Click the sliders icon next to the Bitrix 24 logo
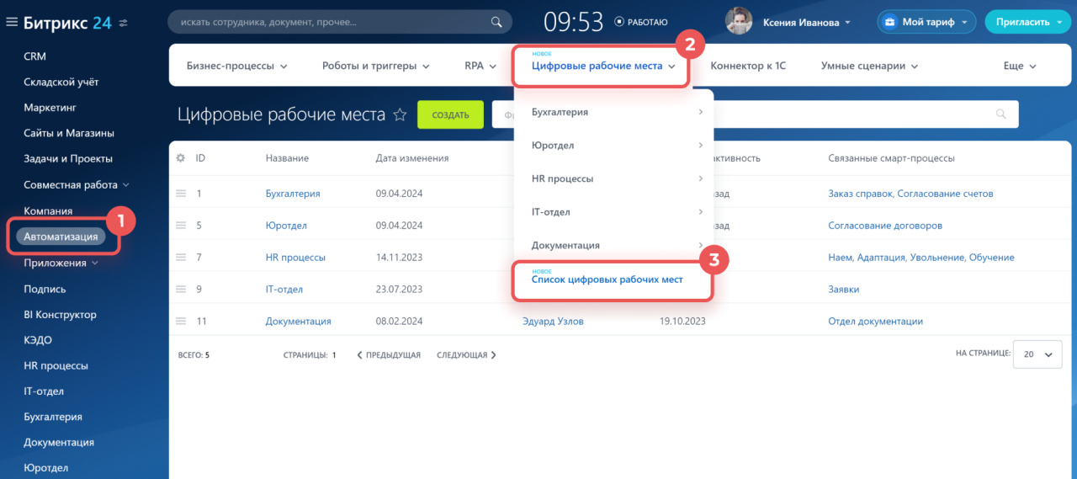The height and width of the screenshot is (479, 1077). (x=124, y=23)
